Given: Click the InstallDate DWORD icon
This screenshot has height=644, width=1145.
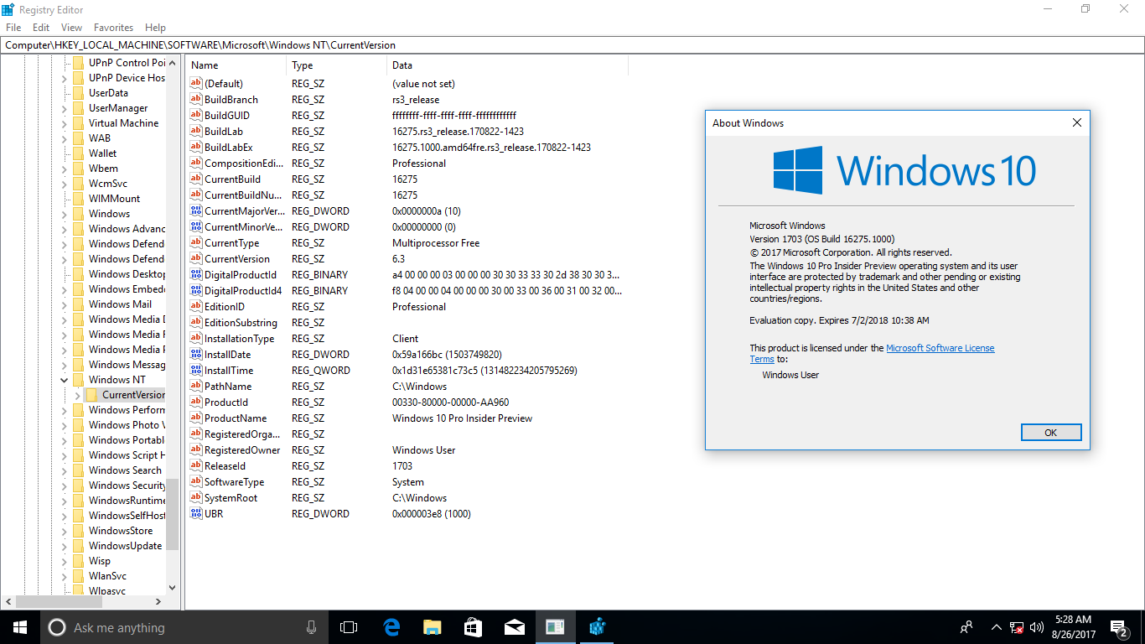Looking at the screenshot, I should (x=196, y=354).
